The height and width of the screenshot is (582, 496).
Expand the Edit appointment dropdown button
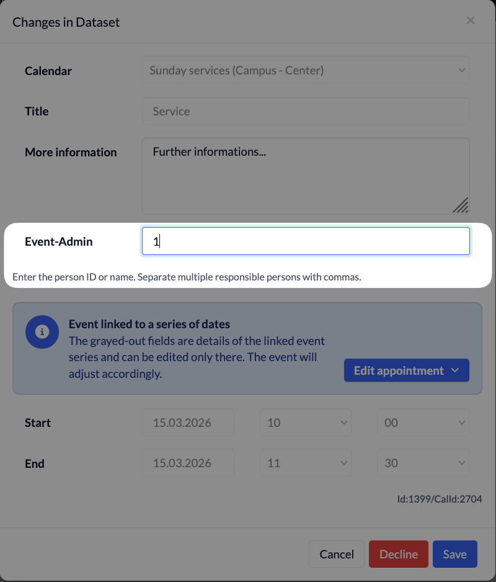[406, 370]
